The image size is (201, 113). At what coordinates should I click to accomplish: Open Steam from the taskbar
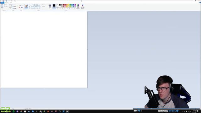(29, 111)
